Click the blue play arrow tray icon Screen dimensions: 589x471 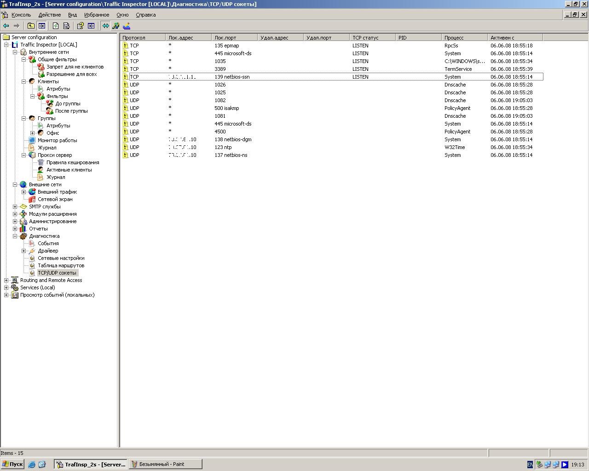(565, 465)
